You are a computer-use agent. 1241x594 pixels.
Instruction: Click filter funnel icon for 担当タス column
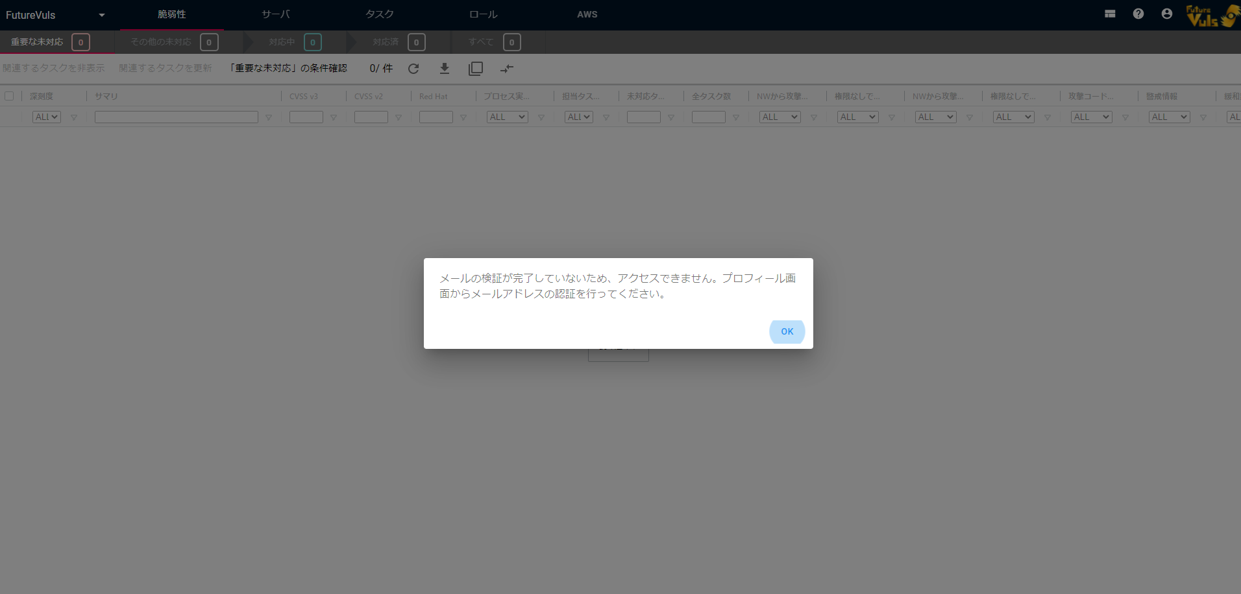[x=606, y=117]
